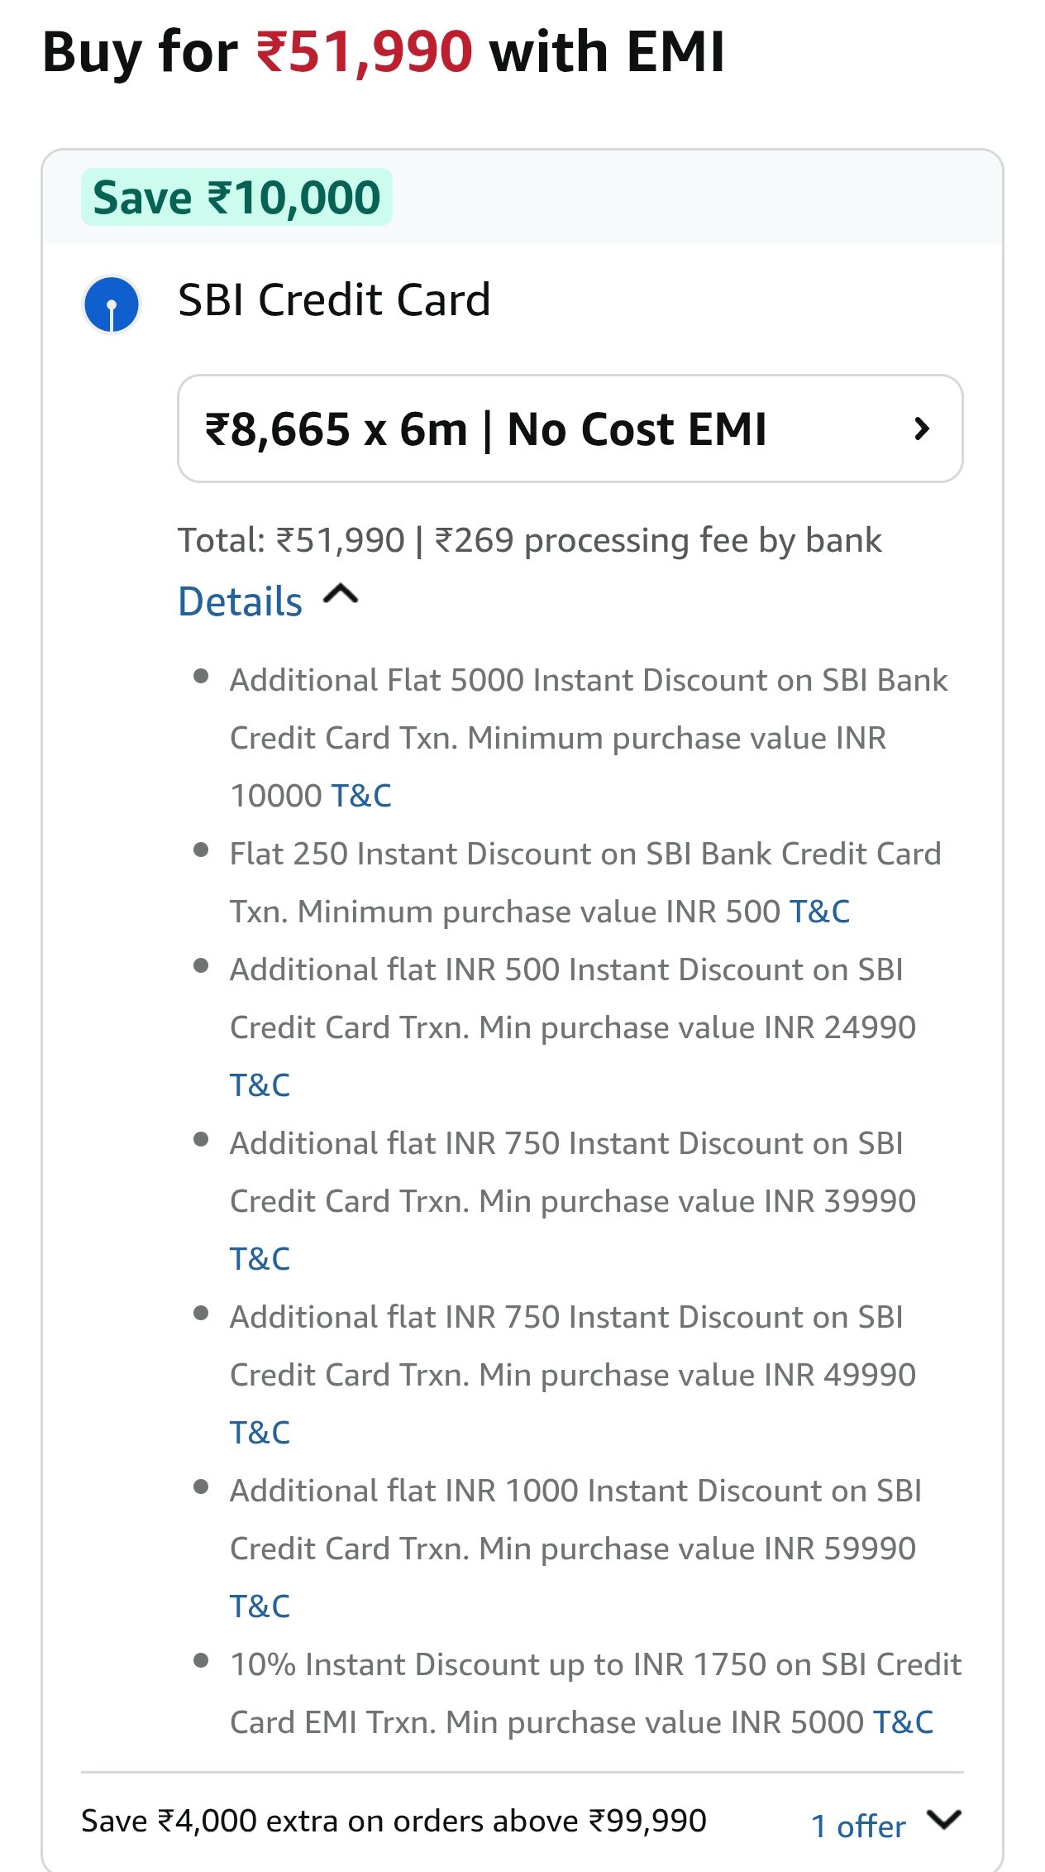The width and height of the screenshot is (1045, 1872).
Task: Select the ₹8,665 x 6m No Cost EMI text
Action: click(486, 429)
